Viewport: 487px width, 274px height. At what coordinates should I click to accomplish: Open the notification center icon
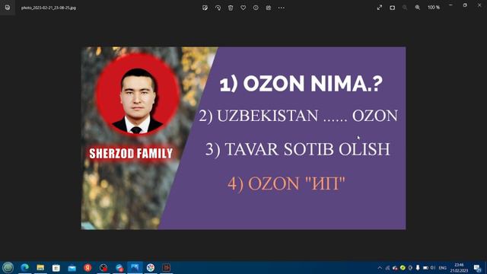pyautogui.click(x=478, y=268)
